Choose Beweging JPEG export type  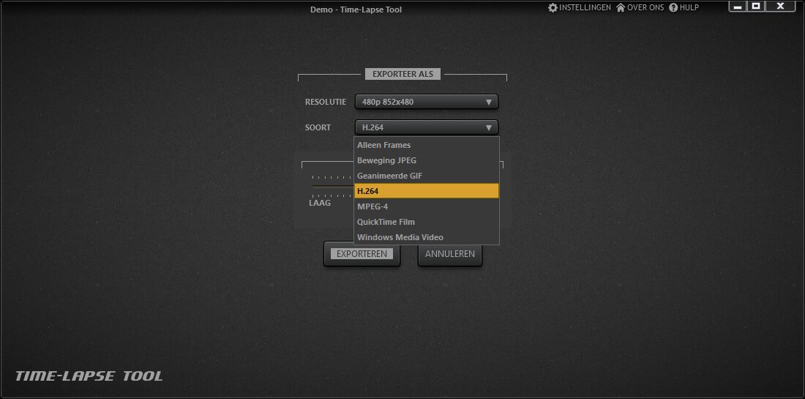[426, 160]
